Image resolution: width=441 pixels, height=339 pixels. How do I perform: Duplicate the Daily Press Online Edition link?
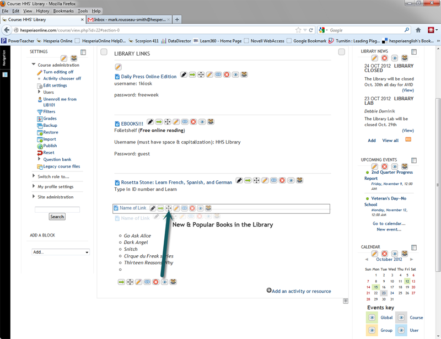[218, 74]
